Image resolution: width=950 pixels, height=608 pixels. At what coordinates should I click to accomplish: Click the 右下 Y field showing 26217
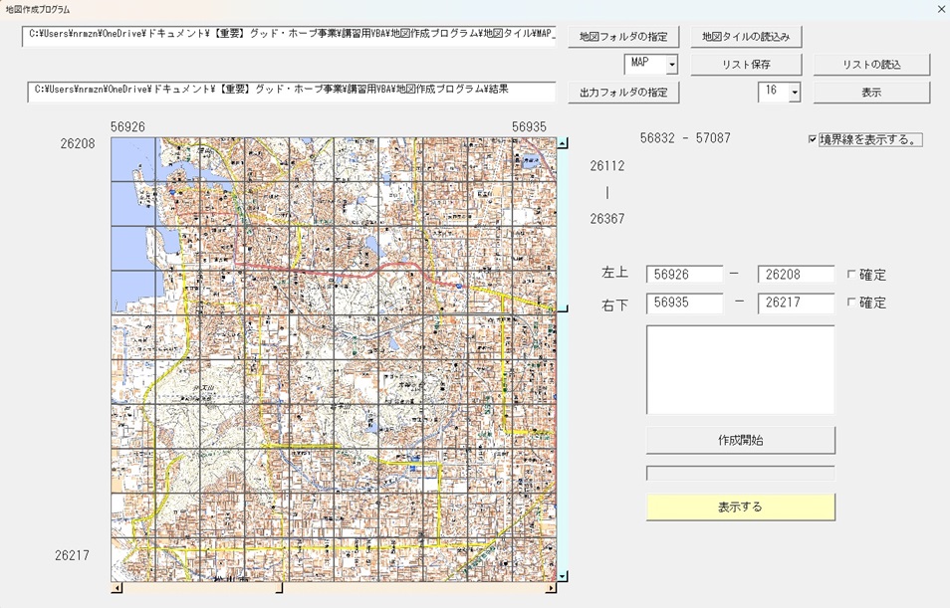(796, 303)
